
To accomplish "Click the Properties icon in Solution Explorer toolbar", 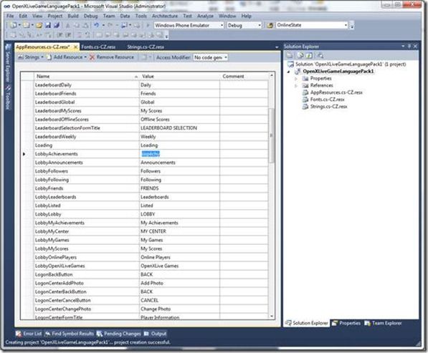I will click(290, 56).
